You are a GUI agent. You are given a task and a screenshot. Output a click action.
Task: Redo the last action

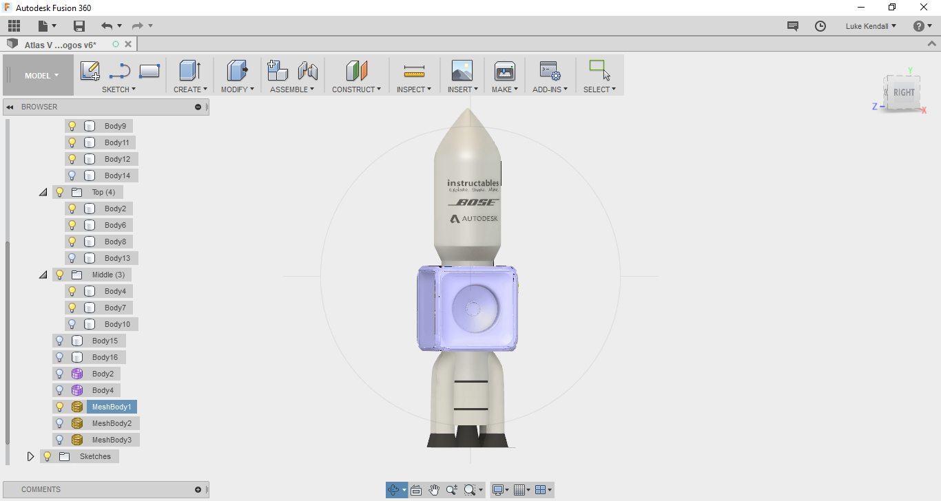(138, 26)
